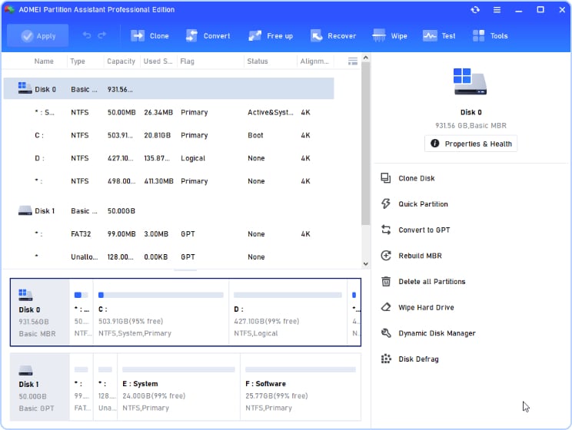Select the D: partition block in disk map
Image resolution: width=572 pixels, height=430 pixels.
pyautogui.click(x=288, y=313)
